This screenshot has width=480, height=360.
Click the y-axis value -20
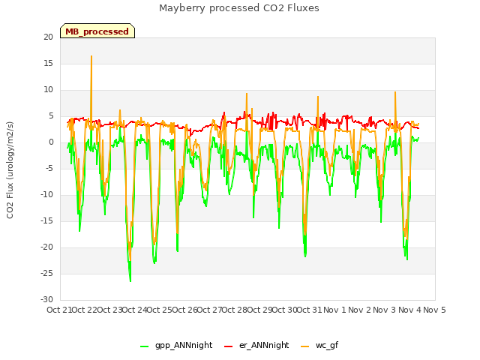click(x=47, y=247)
